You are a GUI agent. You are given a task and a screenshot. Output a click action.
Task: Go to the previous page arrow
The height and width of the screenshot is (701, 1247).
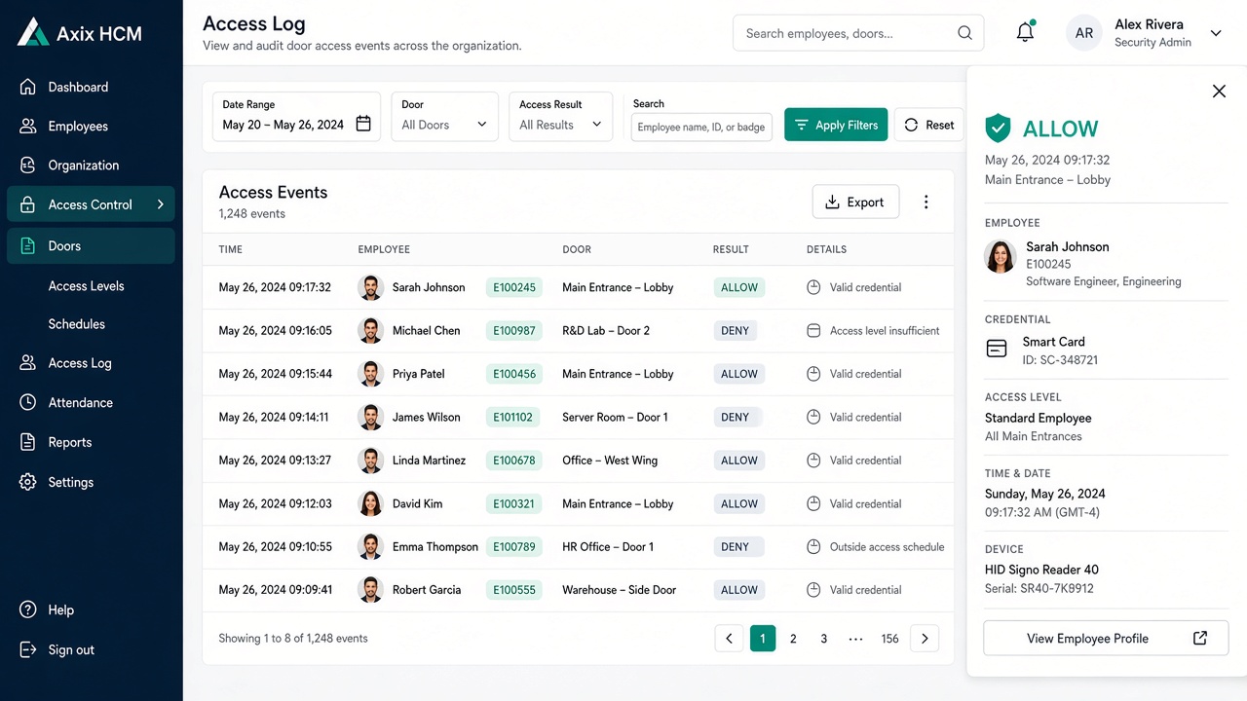730,639
